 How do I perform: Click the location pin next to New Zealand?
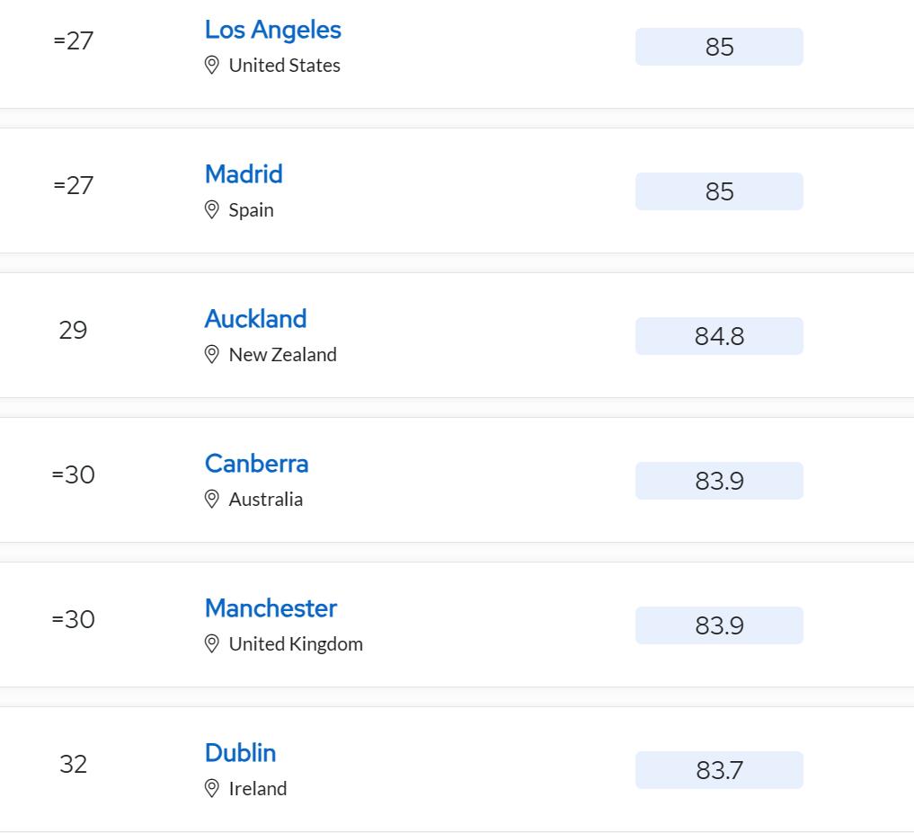[212, 355]
